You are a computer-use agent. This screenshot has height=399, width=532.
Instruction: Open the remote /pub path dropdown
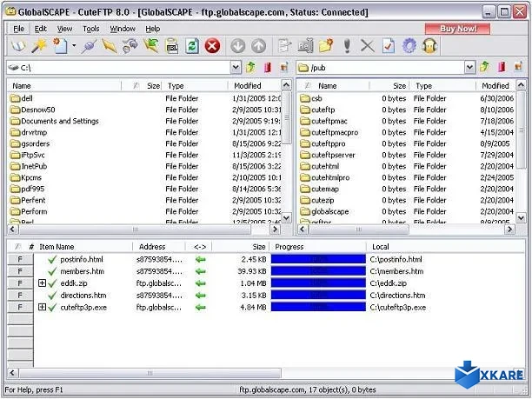[x=469, y=68]
